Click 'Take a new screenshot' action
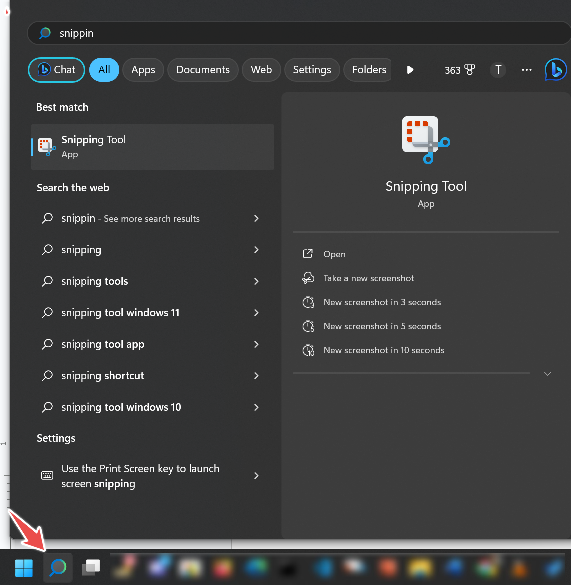This screenshot has height=585, width=571. coord(369,278)
